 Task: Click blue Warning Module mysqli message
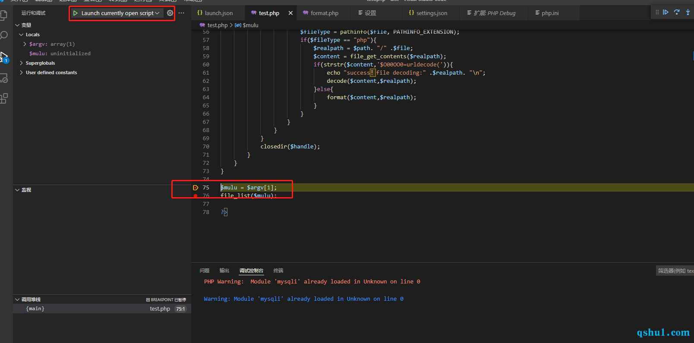point(303,299)
